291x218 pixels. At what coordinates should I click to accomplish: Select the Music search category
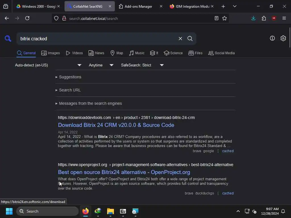coord(137,53)
